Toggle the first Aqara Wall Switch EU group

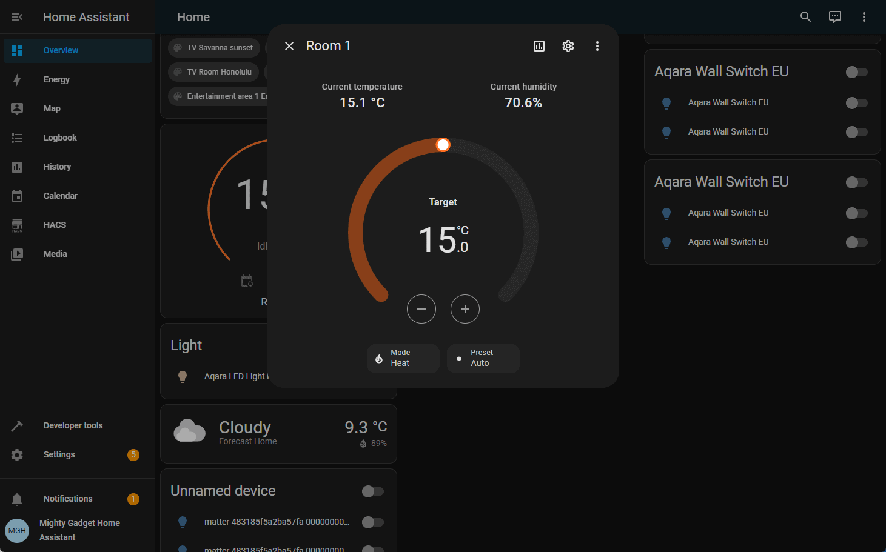[856, 72]
